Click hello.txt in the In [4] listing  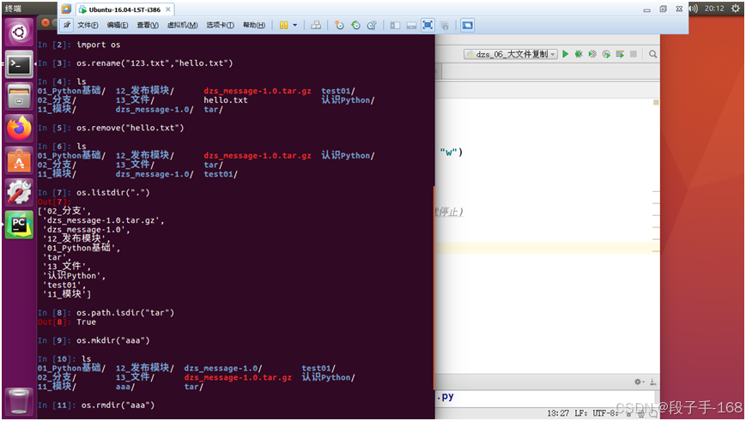(226, 100)
